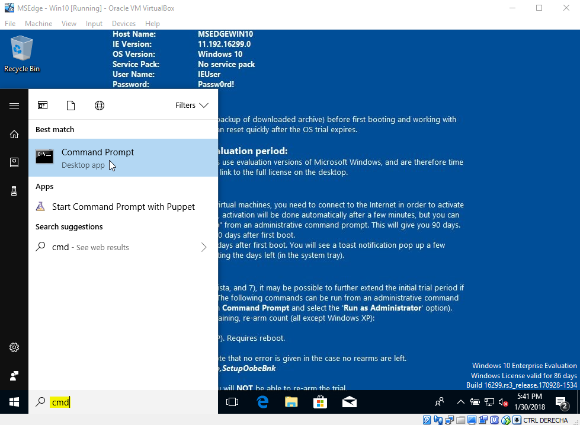The width and height of the screenshot is (580, 425).
Task: Launch Microsoft Edge from taskbar
Action: click(x=262, y=402)
